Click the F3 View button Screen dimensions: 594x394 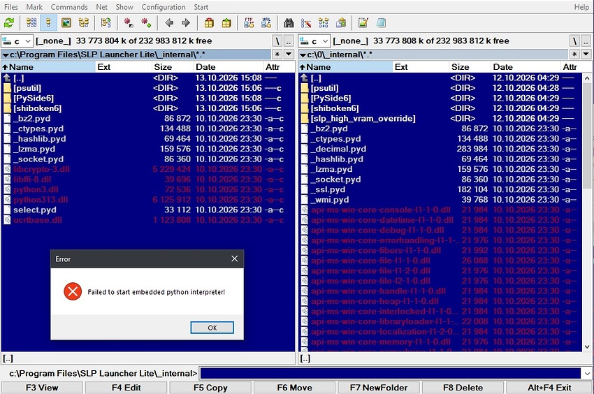42,388
